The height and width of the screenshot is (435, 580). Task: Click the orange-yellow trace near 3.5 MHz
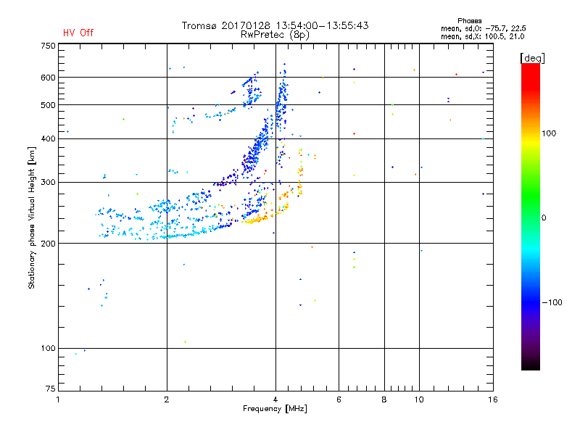(x=255, y=220)
